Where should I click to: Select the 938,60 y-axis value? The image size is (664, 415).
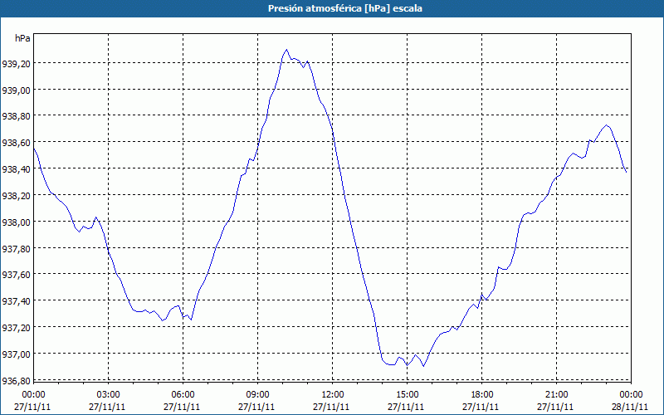pos(16,143)
